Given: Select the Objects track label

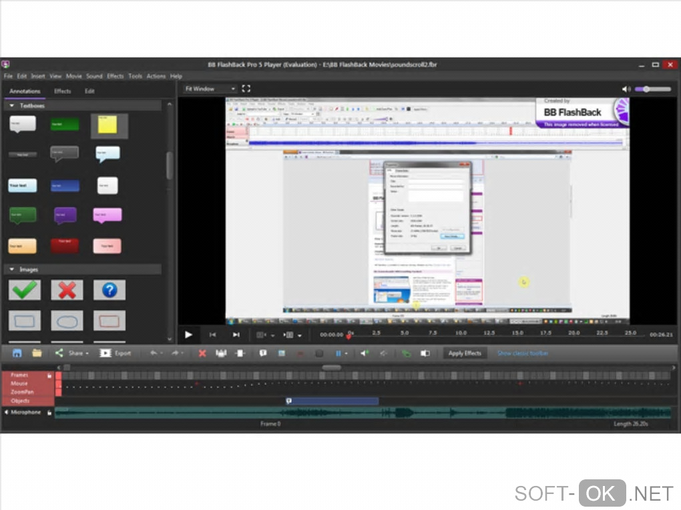Looking at the screenshot, I should pyautogui.click(x=21, y=401).
